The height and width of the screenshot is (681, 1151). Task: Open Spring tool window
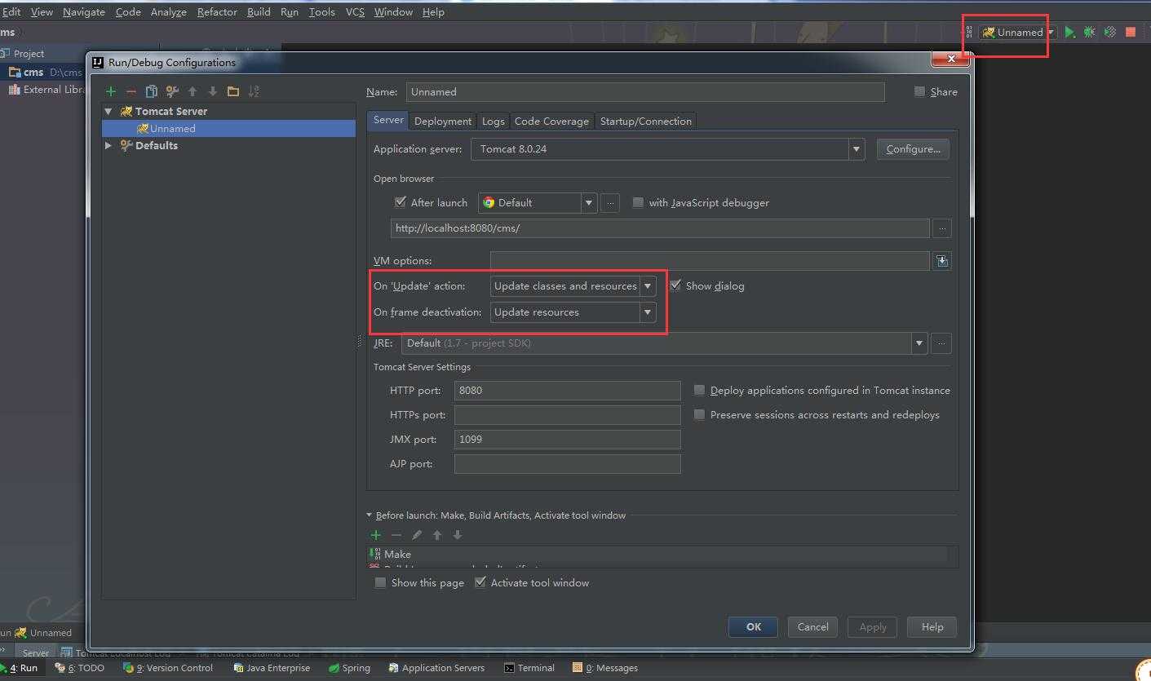pyautogui.click(x=349, y=668)
